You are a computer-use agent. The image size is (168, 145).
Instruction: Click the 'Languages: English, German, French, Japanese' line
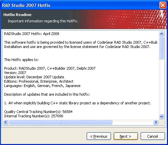coord(42,86)
